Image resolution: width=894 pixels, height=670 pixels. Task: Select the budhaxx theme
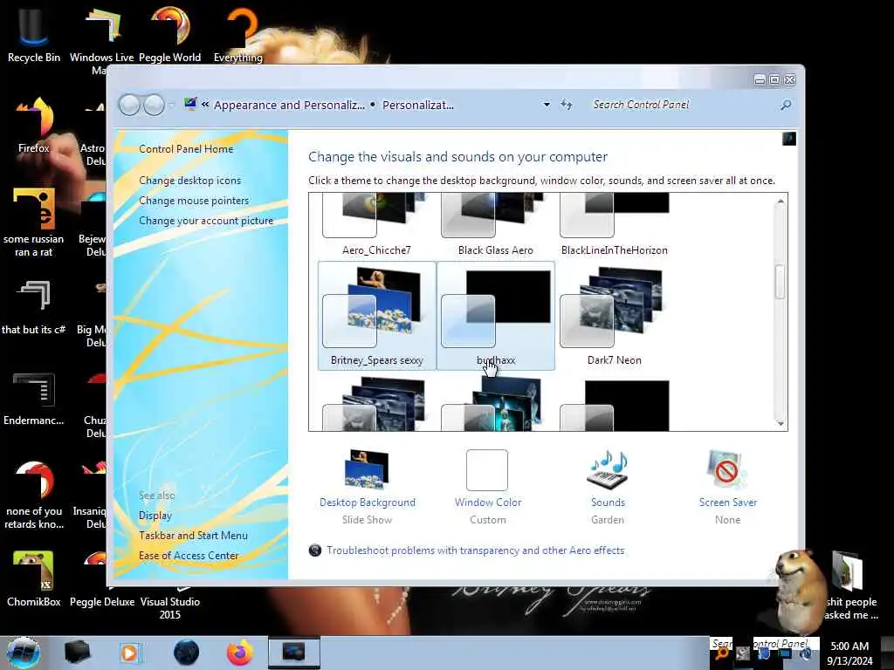(496, 316)
